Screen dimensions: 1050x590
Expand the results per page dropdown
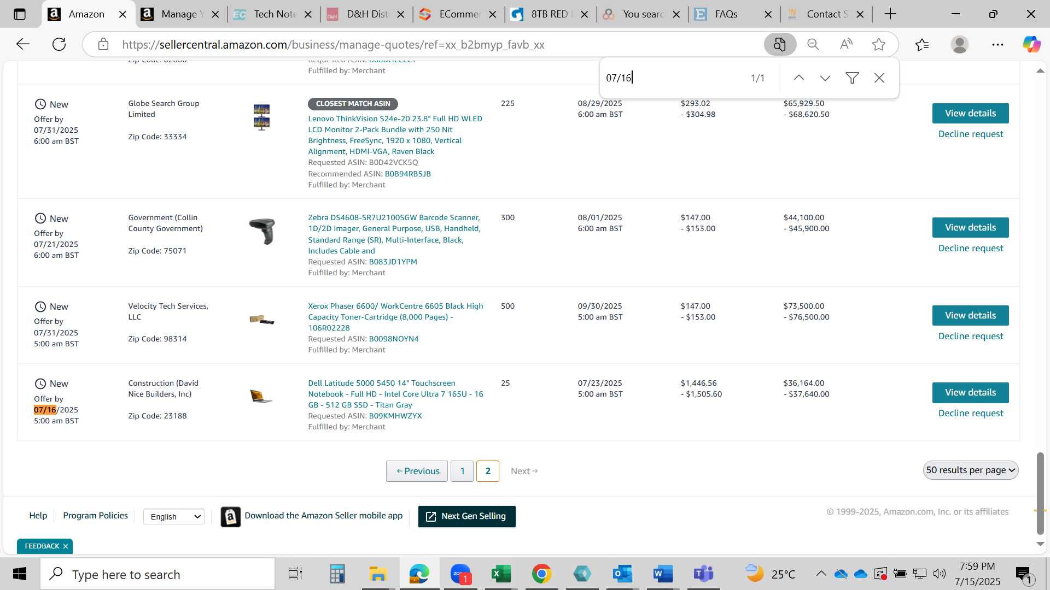(971, 470)
